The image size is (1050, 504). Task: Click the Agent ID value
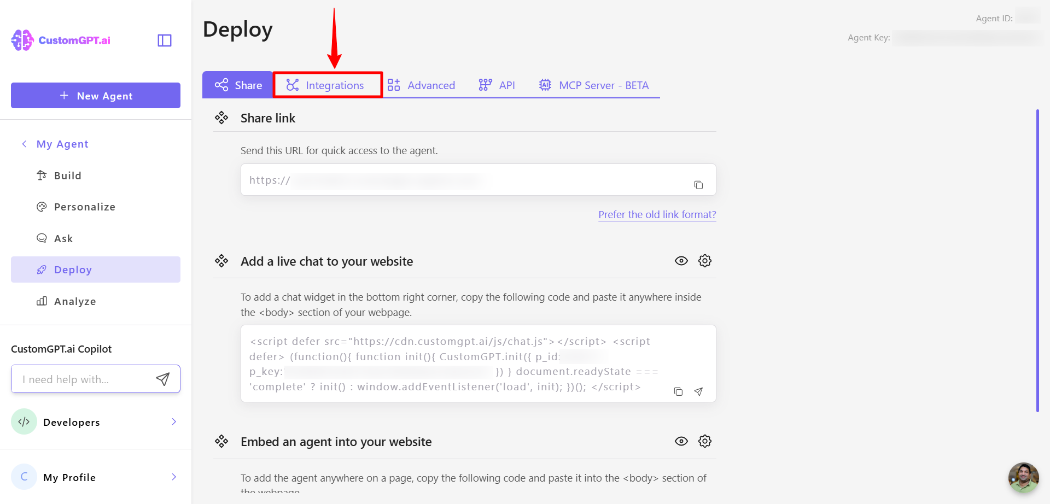point(1028,16)
